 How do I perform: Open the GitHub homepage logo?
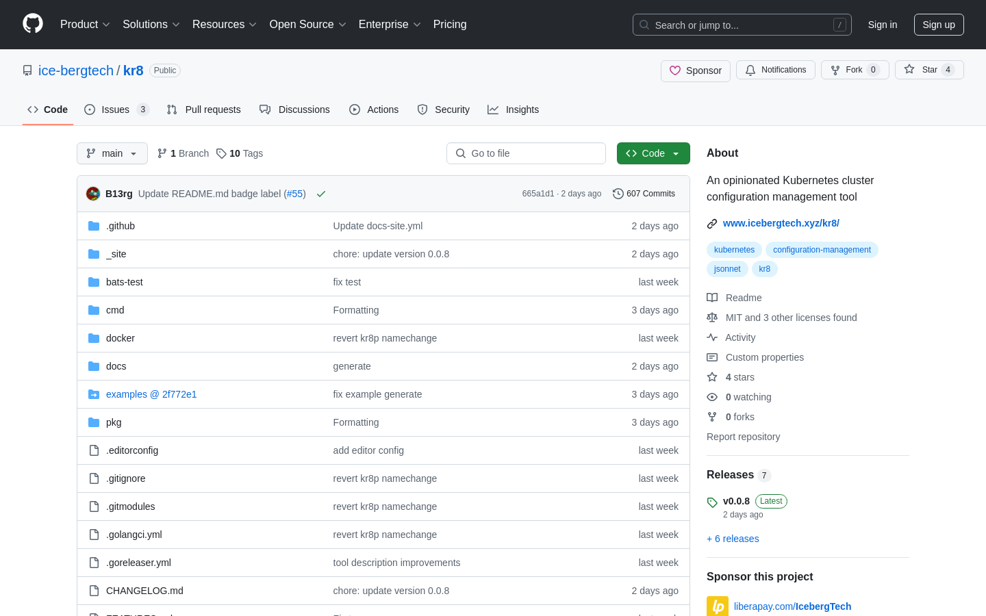33,24
